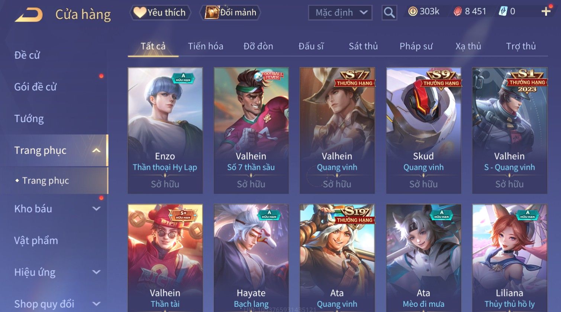Go to Tướng in the sidebar

pyautogui.click(x=29, y=119)
